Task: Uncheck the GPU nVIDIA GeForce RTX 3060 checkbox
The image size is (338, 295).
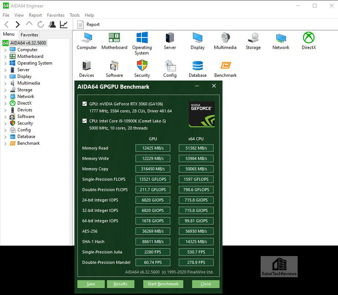Action: (x=84, y=104)
